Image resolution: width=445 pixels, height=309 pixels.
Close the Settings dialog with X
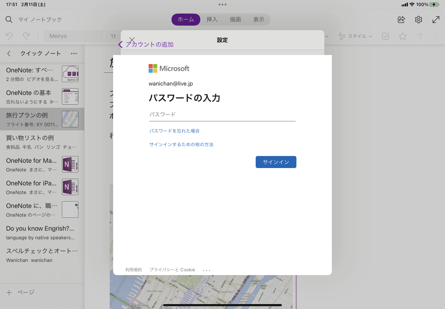[132, 40]
